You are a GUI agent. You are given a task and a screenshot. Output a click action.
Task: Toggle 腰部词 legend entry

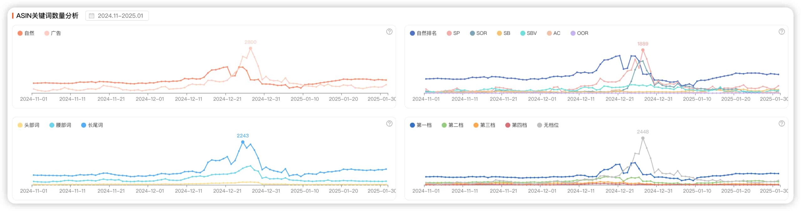coord(60,125)
